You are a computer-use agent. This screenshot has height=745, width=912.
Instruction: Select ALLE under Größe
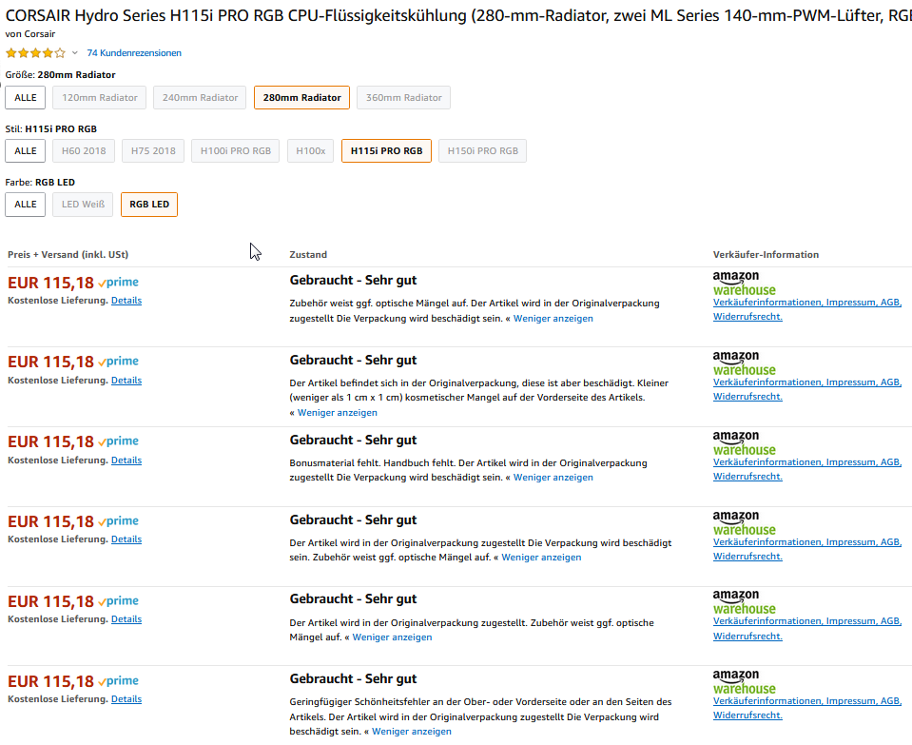pos(25,98)
